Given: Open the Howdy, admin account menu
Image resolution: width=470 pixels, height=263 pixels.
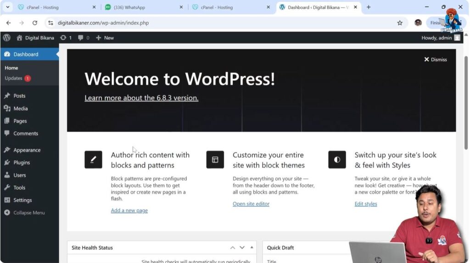Looking at the screenshot, I should [x=440, y=38].
